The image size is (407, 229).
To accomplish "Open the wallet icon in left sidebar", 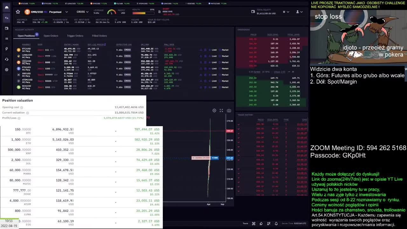I will (6, 28).
